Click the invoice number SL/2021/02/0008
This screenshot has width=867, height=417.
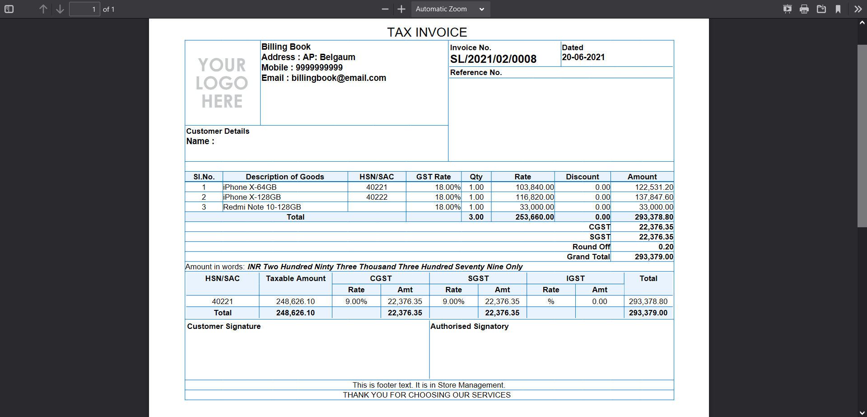[493, 59]
